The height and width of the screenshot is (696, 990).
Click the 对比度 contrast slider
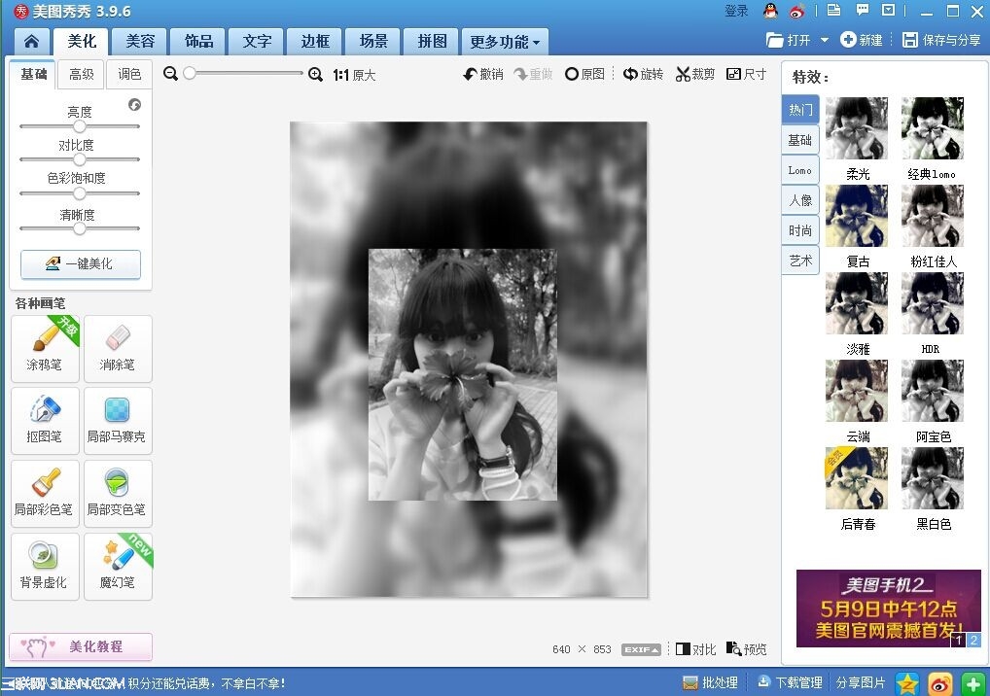(x=80, y=159)
